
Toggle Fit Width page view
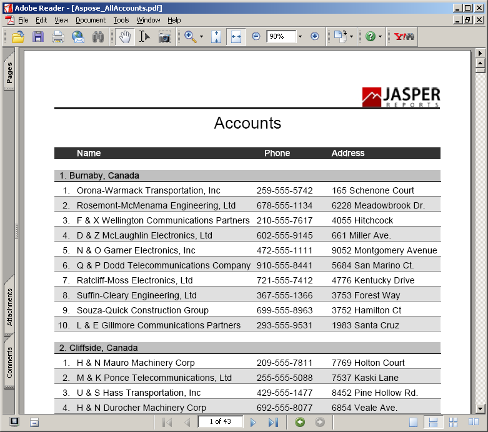click(x=236, y=37)
